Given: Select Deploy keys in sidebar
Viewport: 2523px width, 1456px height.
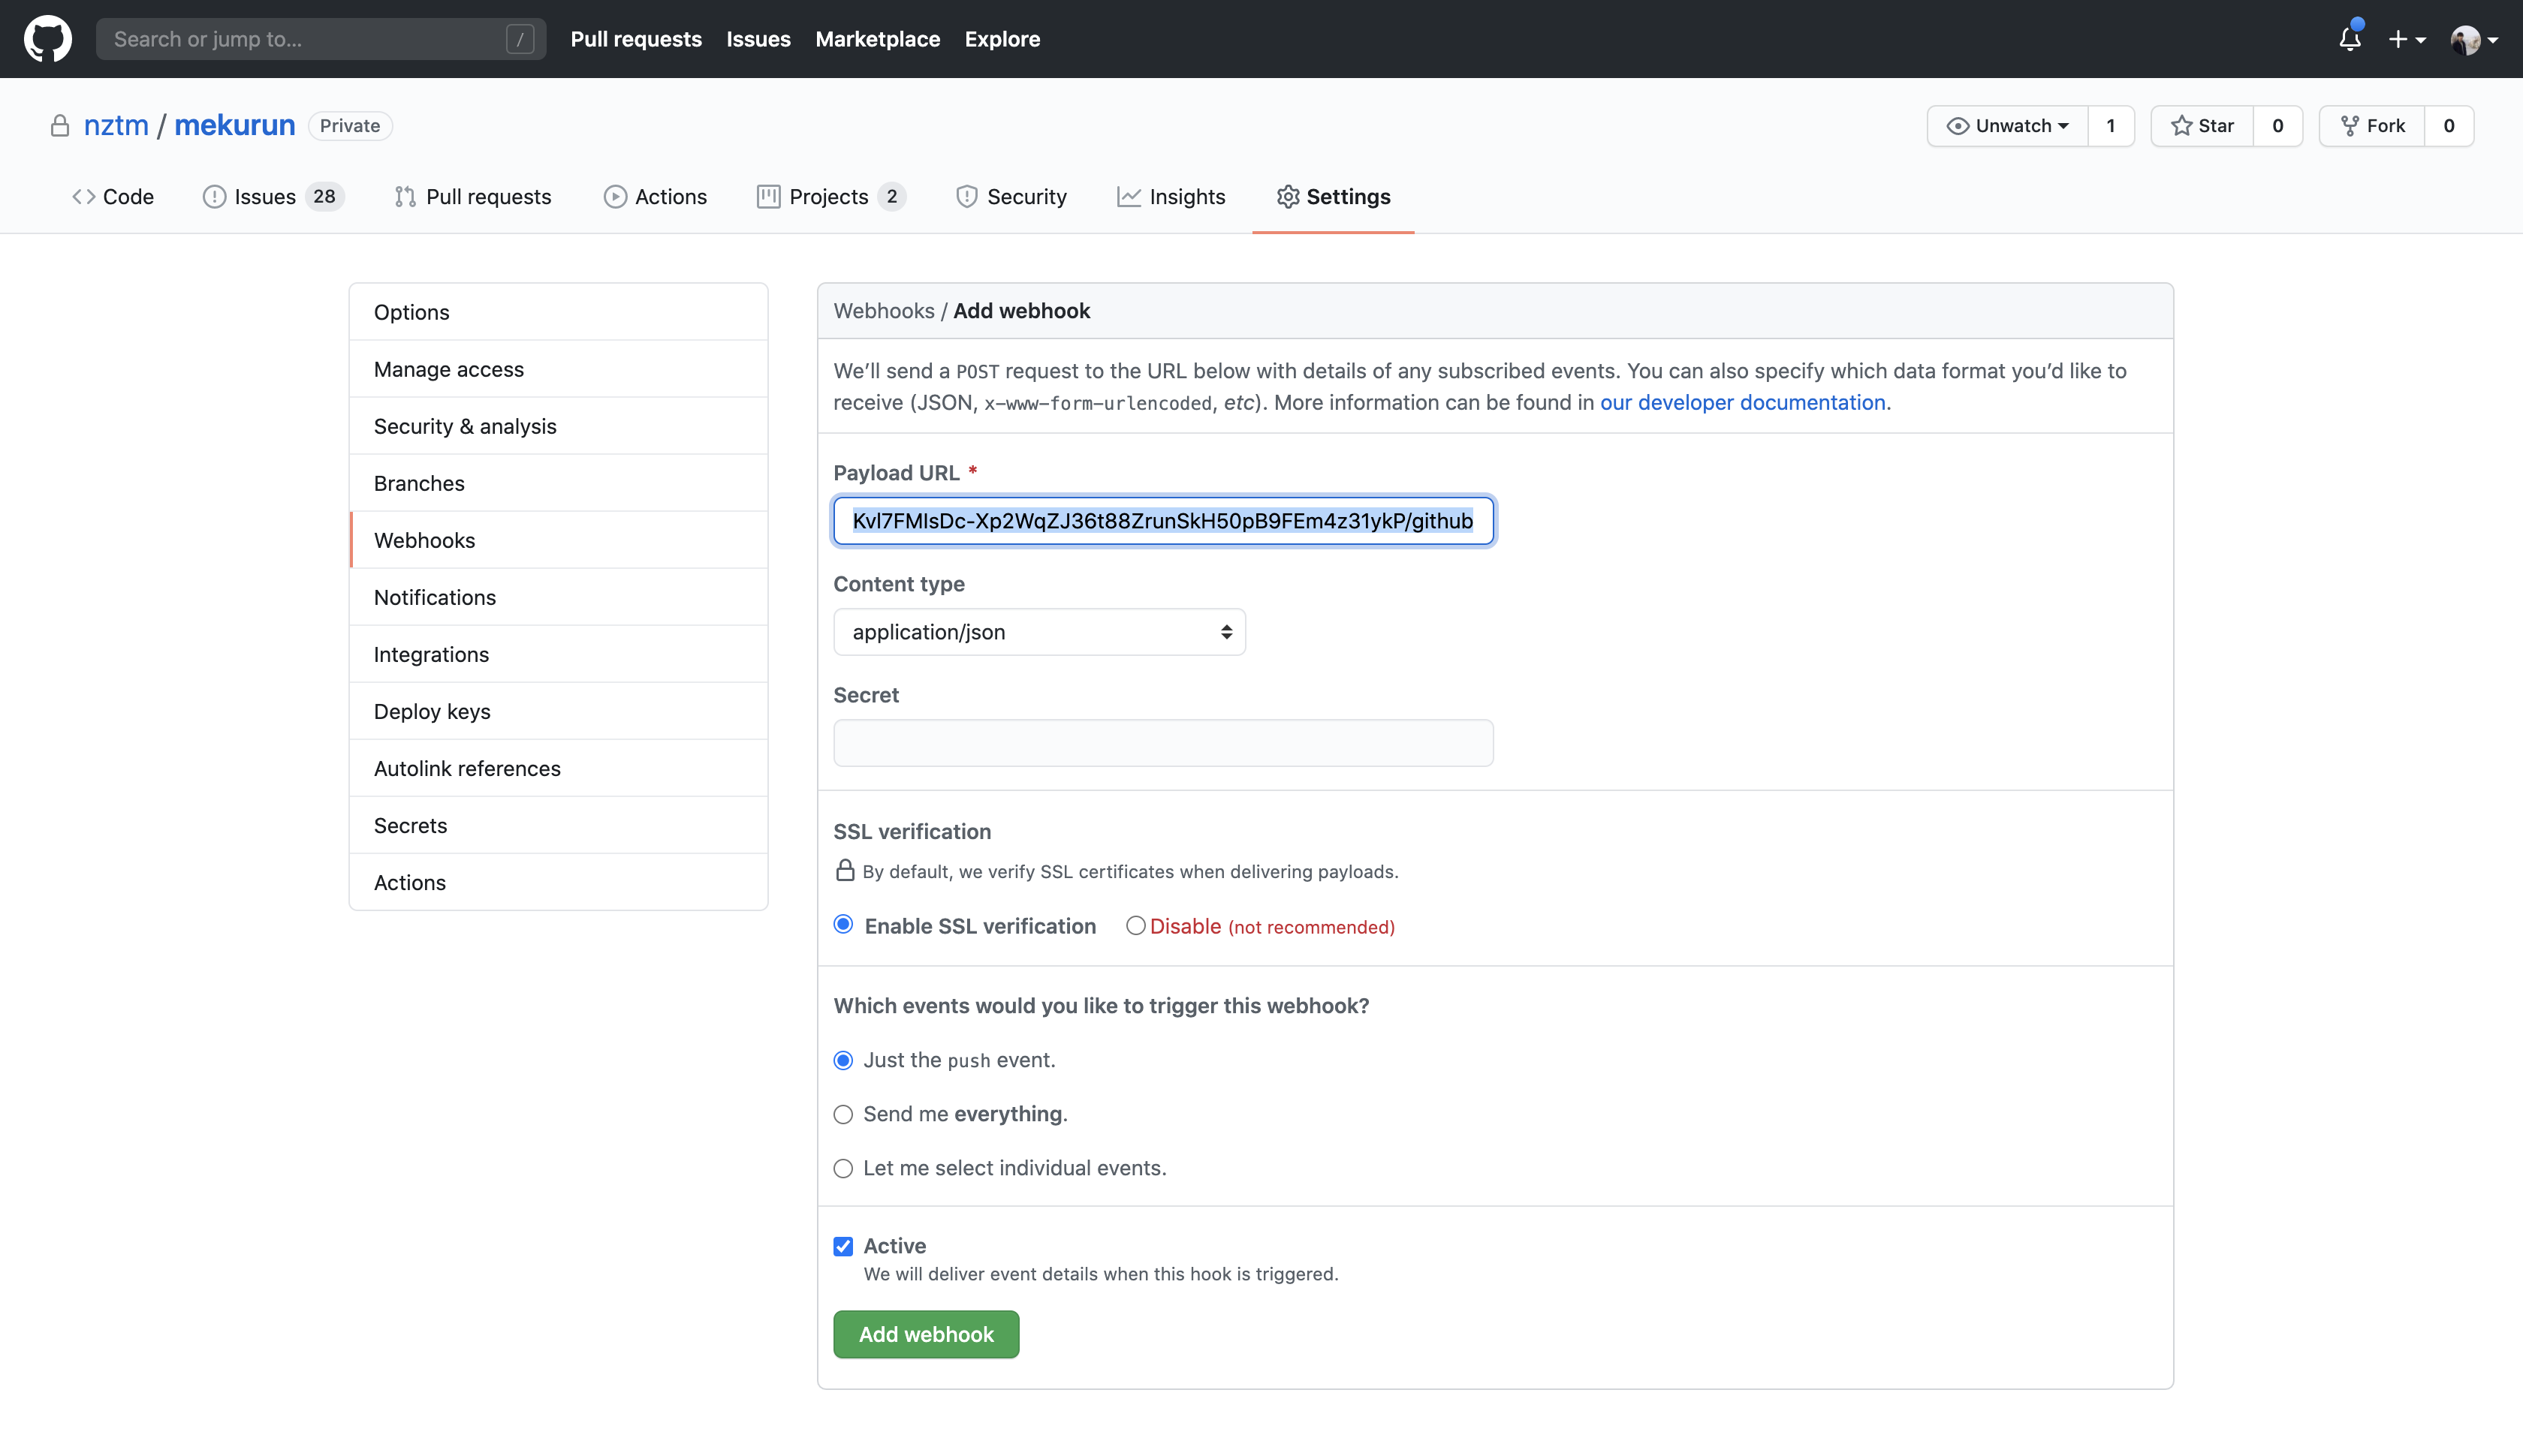Looking at the screenshot, I should (x=433, y=711).
